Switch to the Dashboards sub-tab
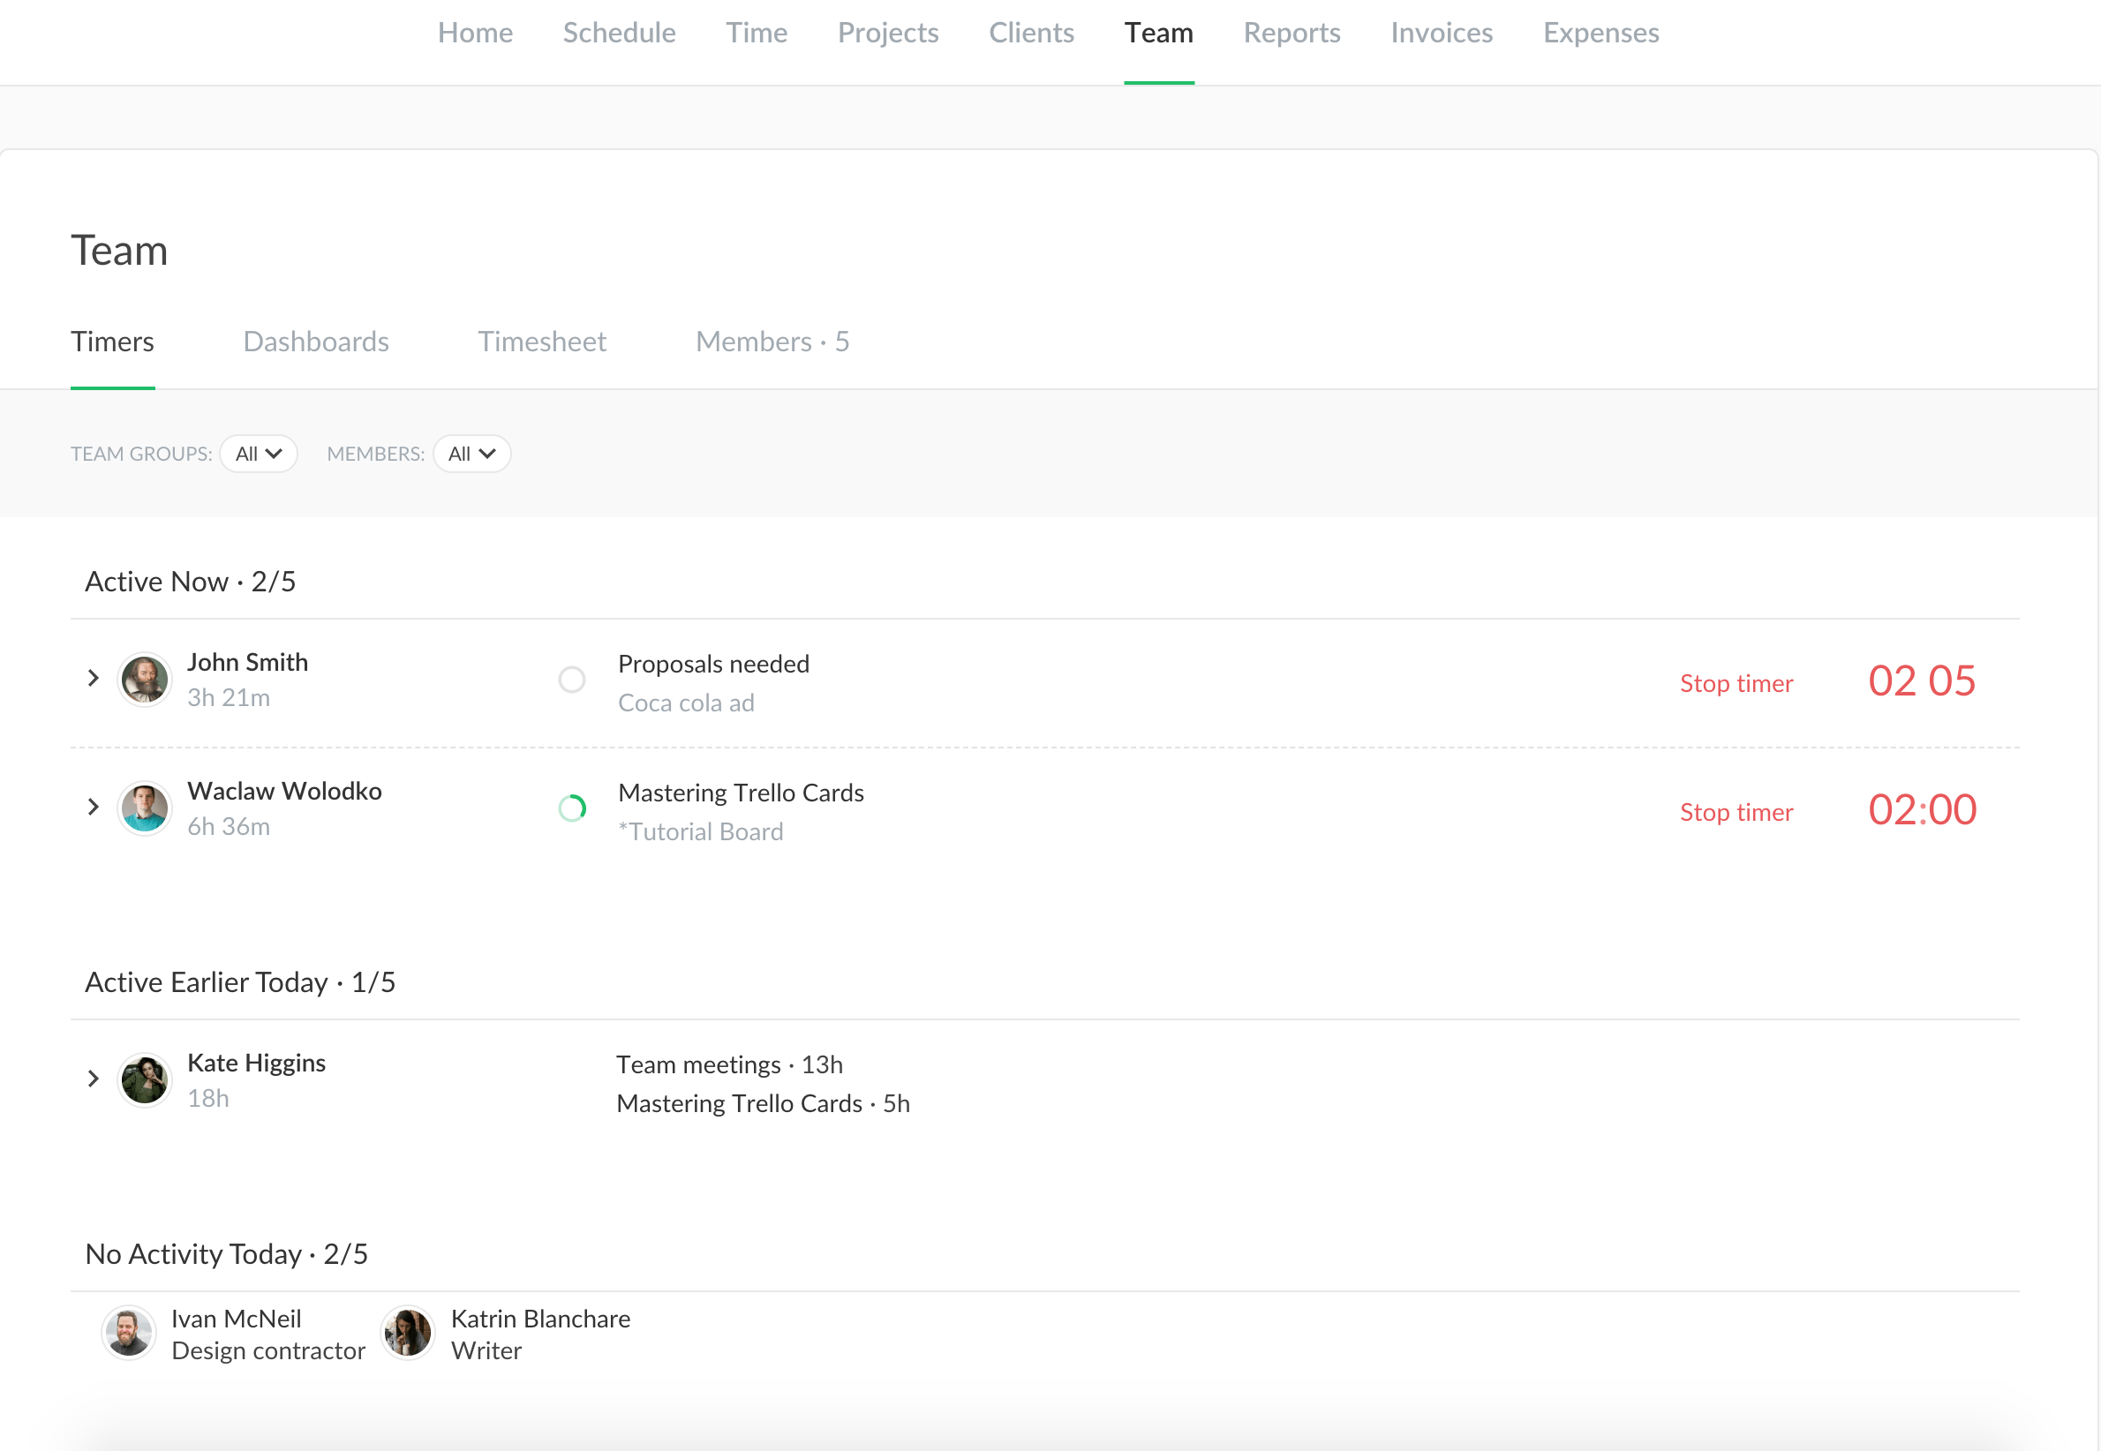The height and width of the screenshot is (1451, 2101). tap(315, 342)
